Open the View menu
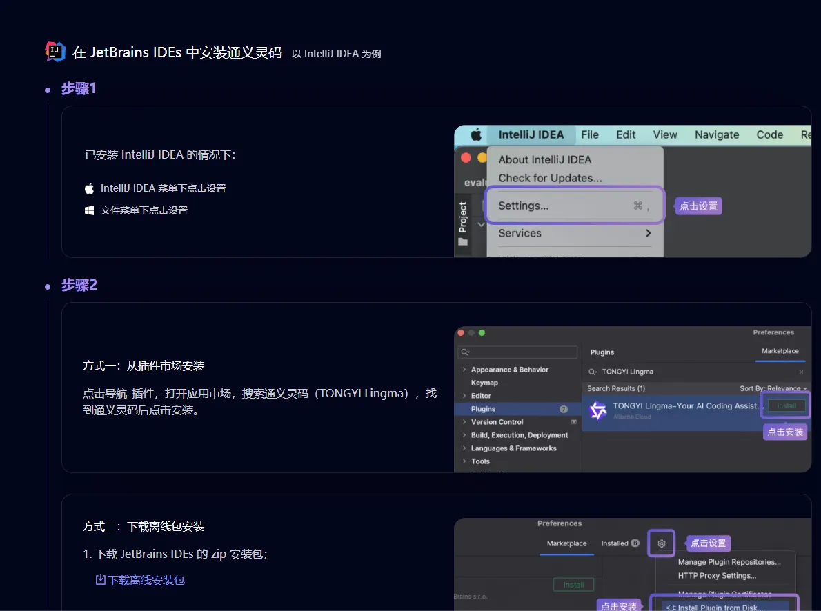821x611 pixels. tap(665, 134)
